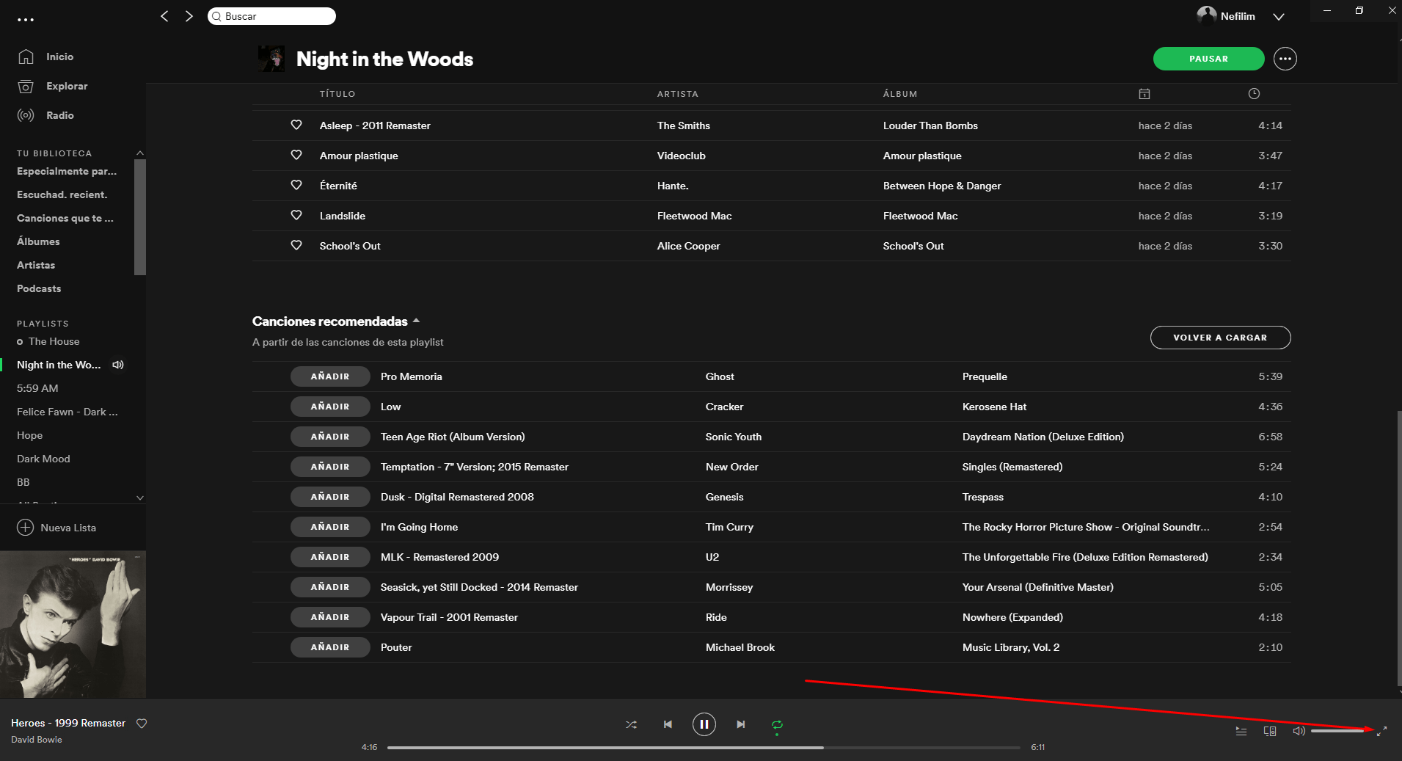Click the VOLVER A CARGAR button
The width and height of the screenshot is (1402, 761).
[x=1220, y=338]
